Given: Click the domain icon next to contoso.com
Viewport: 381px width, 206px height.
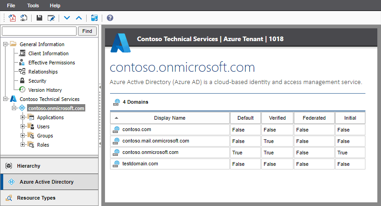Looking at the screenshot, I should pos(116,130).
